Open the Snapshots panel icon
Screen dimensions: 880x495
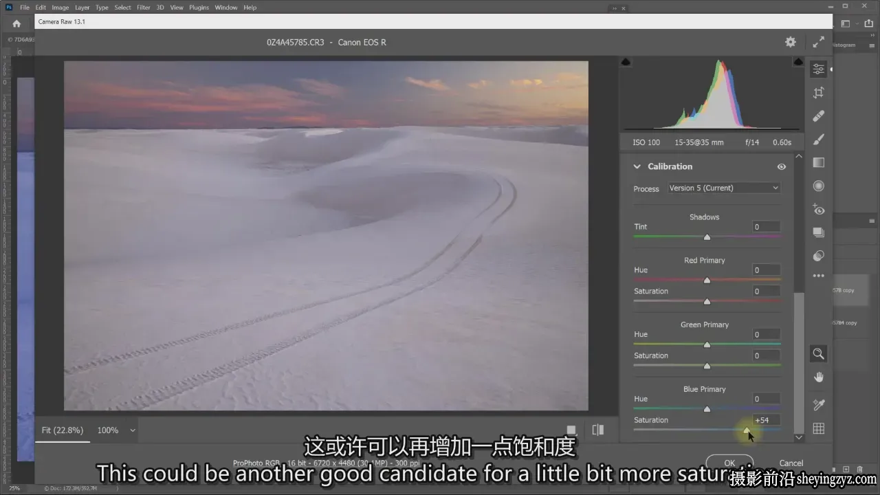click(818, 232)
